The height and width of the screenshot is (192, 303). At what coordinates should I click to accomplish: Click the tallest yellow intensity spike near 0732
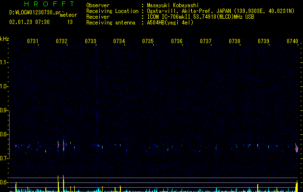[x=64, y=183]
